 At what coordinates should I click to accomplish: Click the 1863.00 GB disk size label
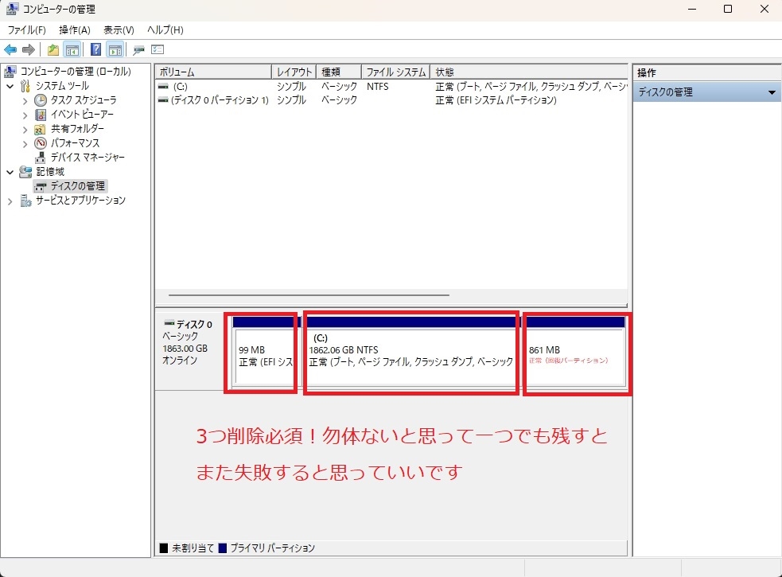pos(185,349)
